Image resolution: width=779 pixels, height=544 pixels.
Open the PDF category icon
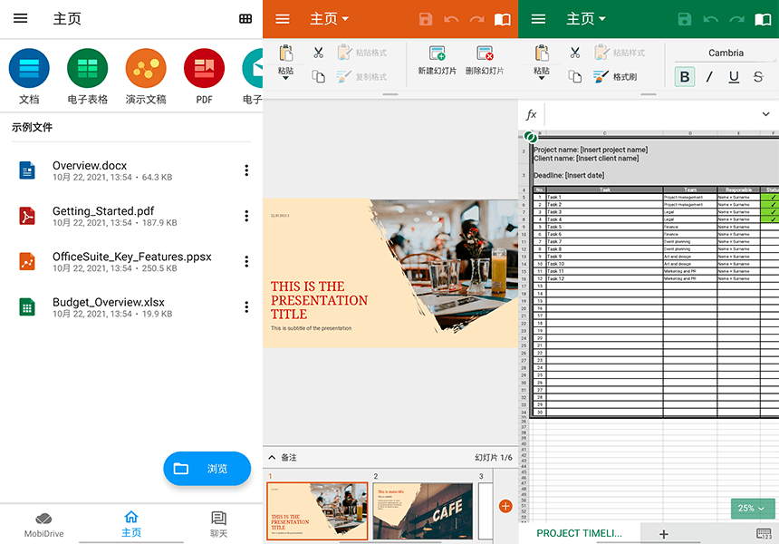tap(204, 69)
